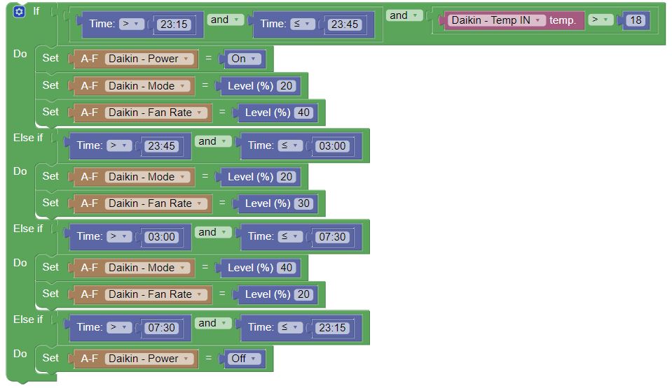672x388 pixels.
Task: Edit the 07:30 value after the ≤ operator
Action: click(332, 237)
